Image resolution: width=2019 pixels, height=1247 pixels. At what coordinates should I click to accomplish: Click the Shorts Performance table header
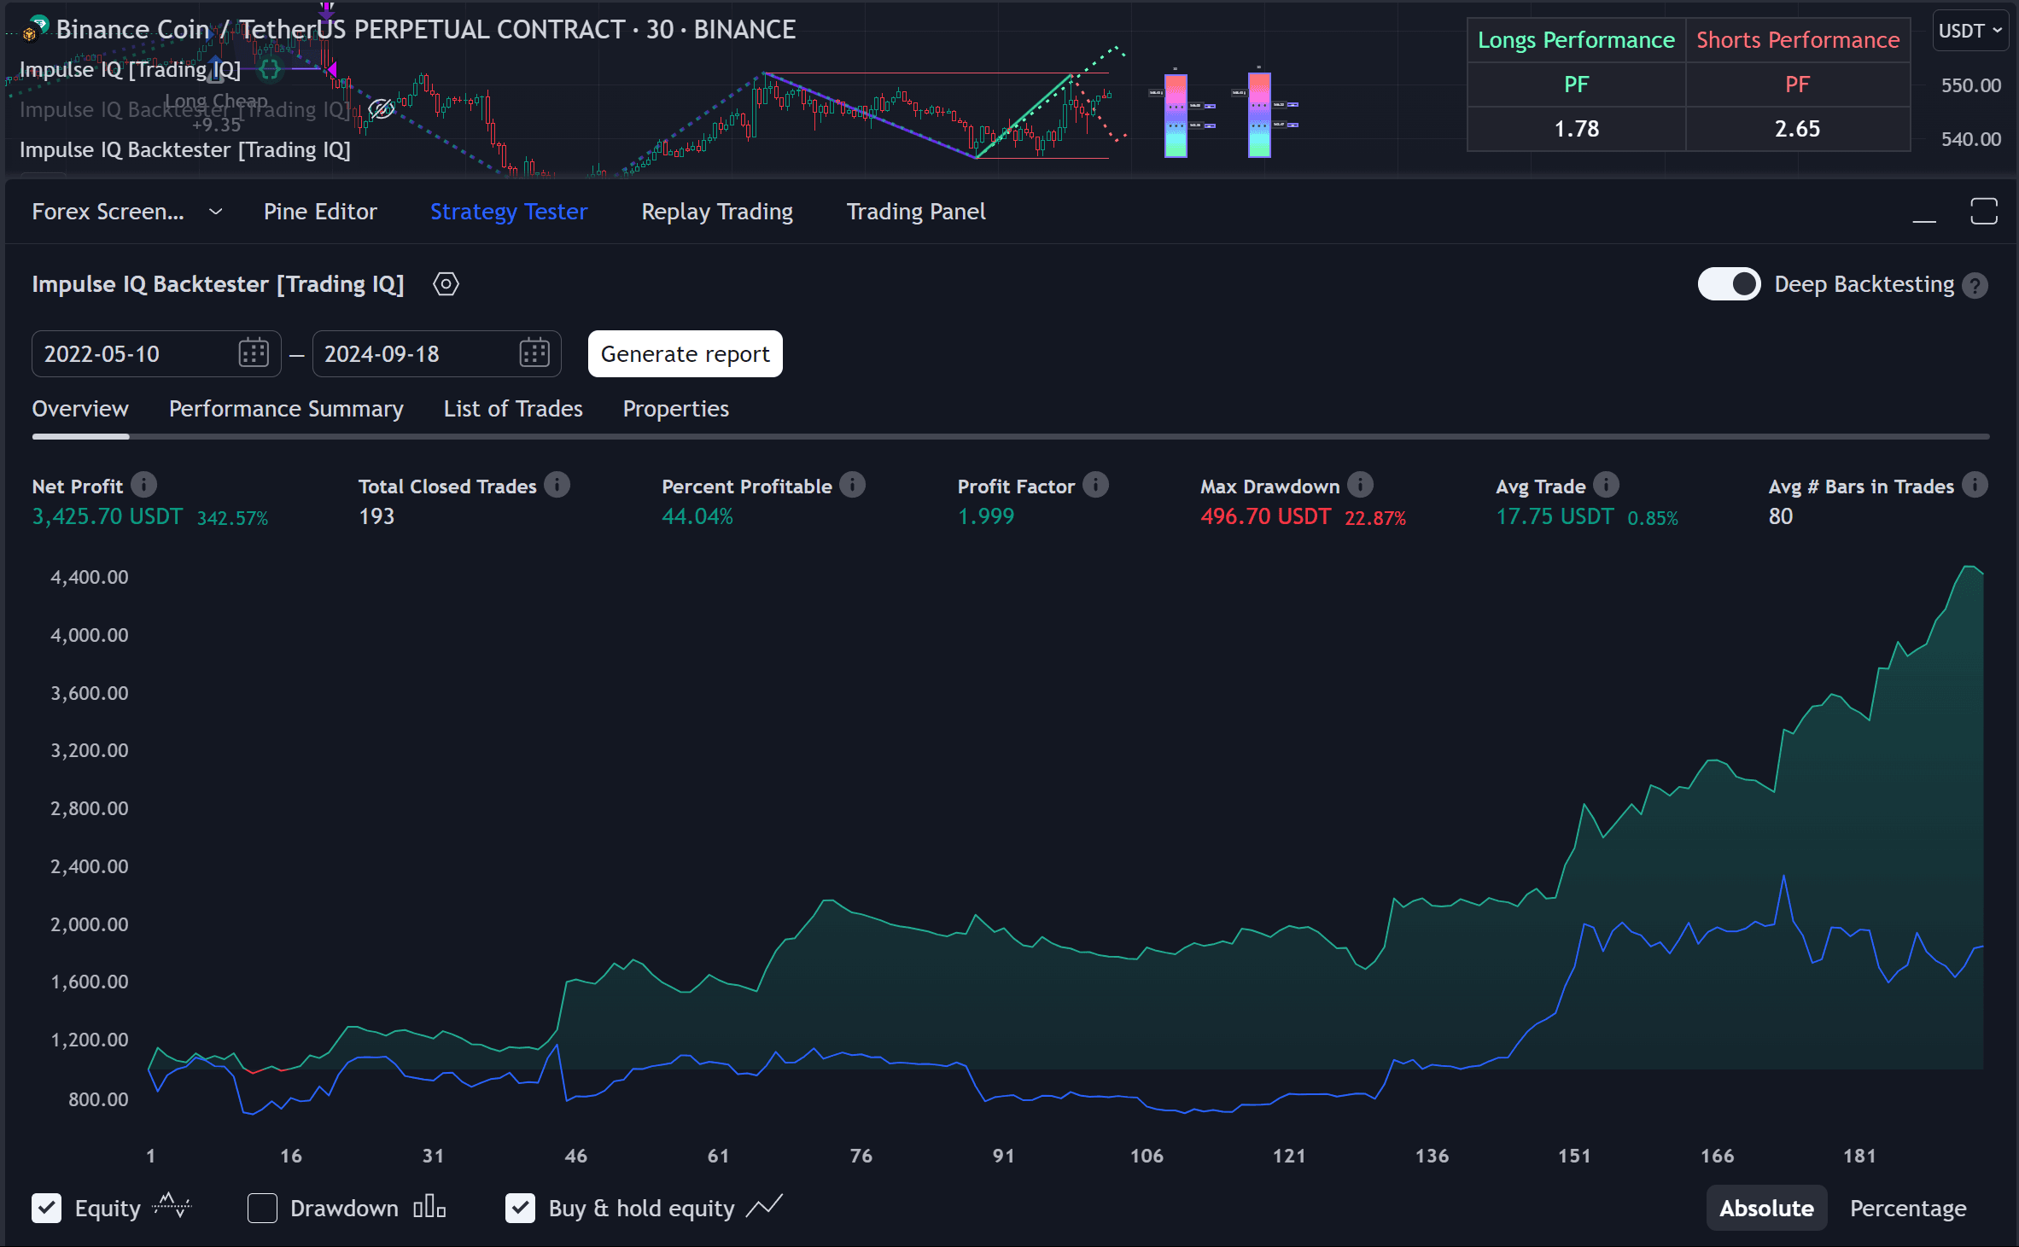[1798, 40]
